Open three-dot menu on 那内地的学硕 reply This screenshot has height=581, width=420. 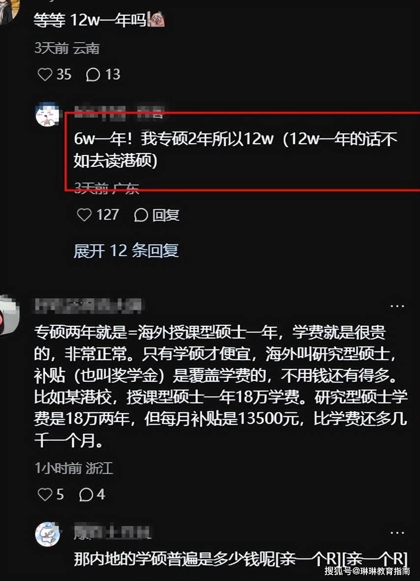click(397, 532)
